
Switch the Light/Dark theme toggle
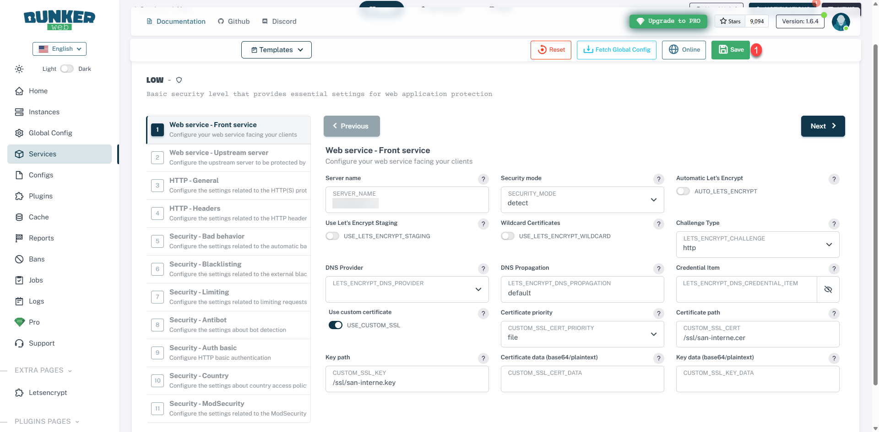coord(67,69)
